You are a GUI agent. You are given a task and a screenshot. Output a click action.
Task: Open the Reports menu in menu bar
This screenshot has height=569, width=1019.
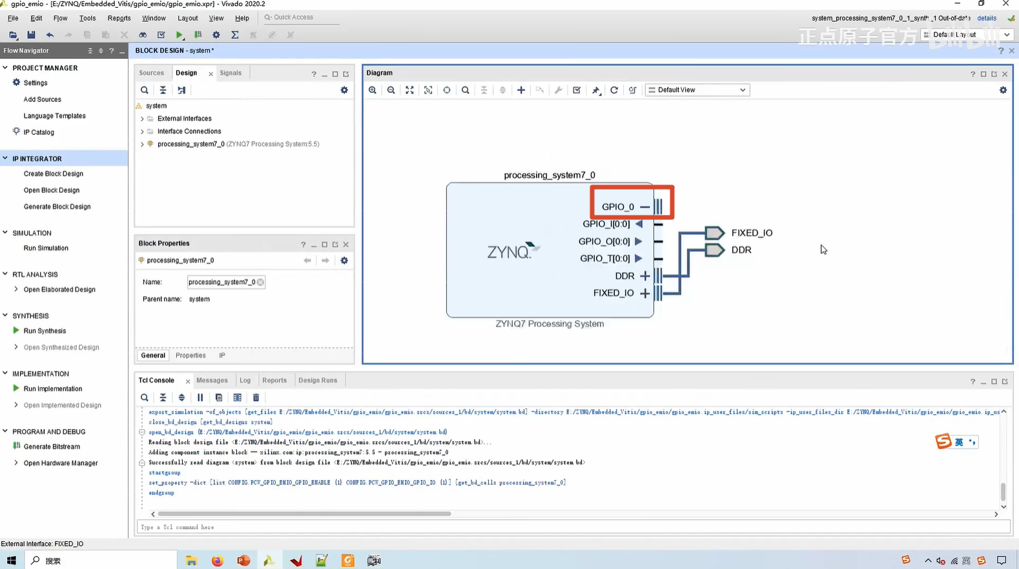click(x=119, y=18)
